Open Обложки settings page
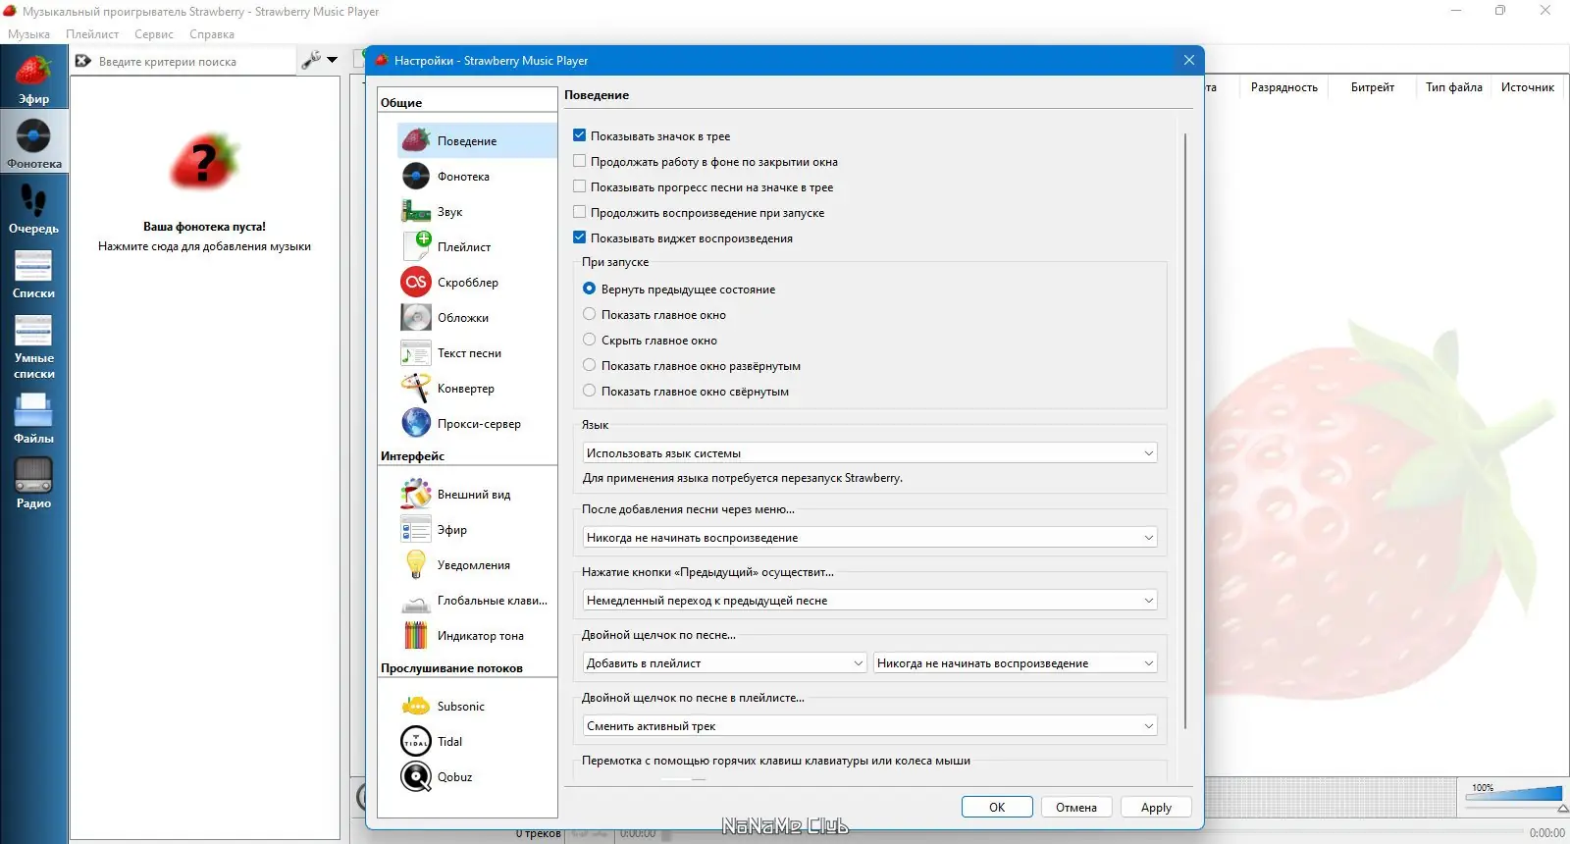The width and height of the screenshot is (1570, 844). click(x=477, y=318)
